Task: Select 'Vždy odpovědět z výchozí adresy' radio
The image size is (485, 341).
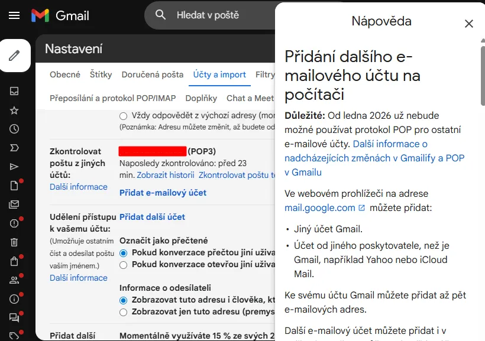Action: (123, 116)
